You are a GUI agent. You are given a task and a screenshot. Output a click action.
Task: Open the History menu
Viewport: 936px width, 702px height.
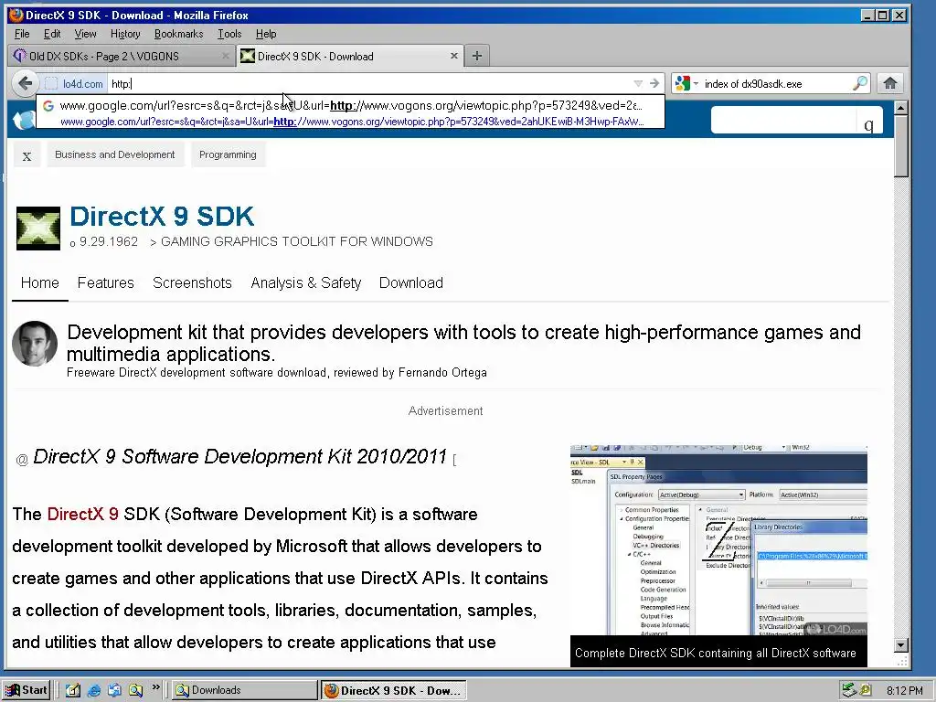pos(125,34)
